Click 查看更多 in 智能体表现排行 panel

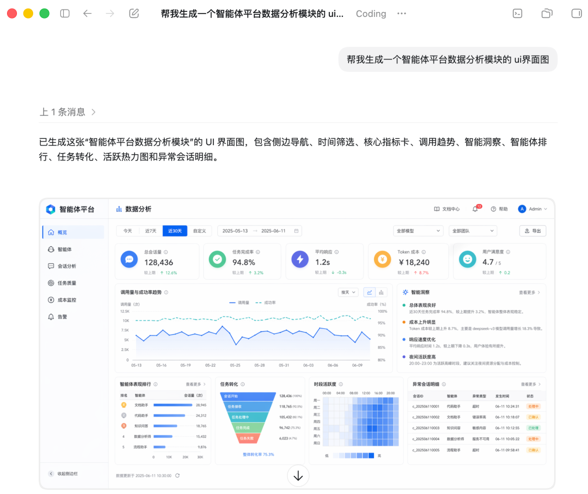tap(196, 385)
